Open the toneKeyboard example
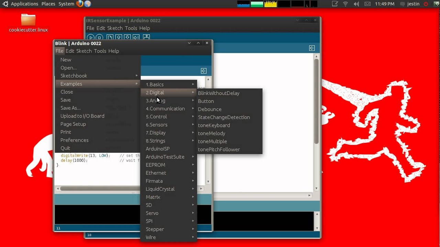 230,126
